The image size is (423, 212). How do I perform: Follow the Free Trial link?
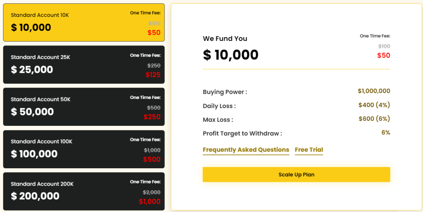coord(309,150)
